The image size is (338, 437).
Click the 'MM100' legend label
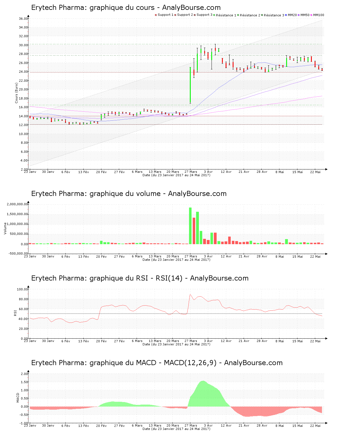pos(319,15)
